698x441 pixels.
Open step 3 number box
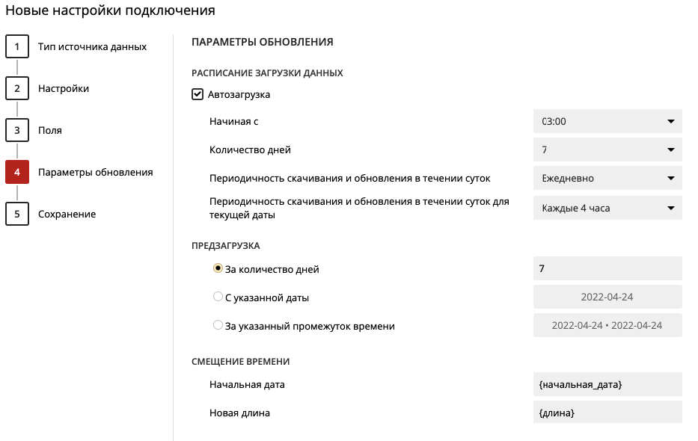(x=17, y=130)
